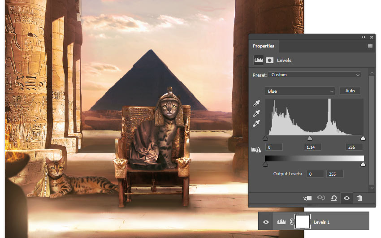
Task: Open the Properties panel menu
Action: 370,46
